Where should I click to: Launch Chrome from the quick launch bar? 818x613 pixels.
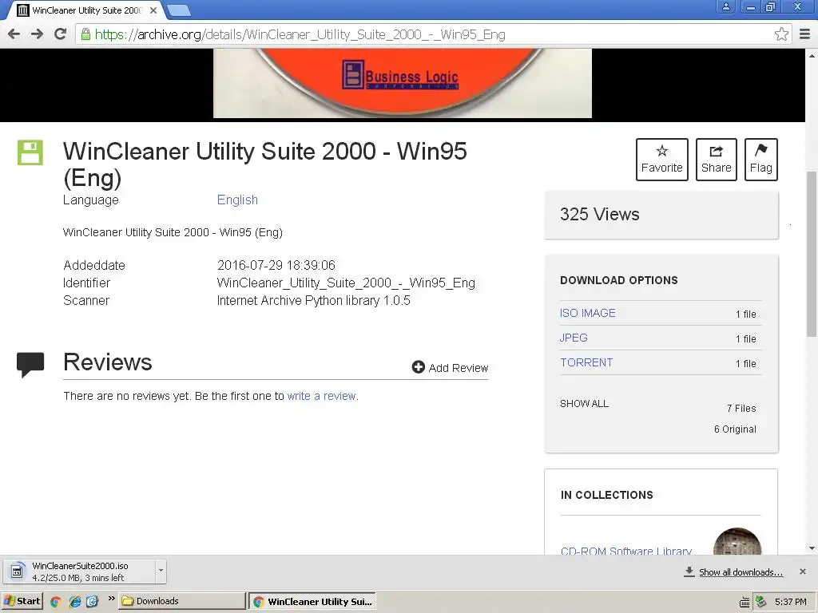click(x=55, y=602)
